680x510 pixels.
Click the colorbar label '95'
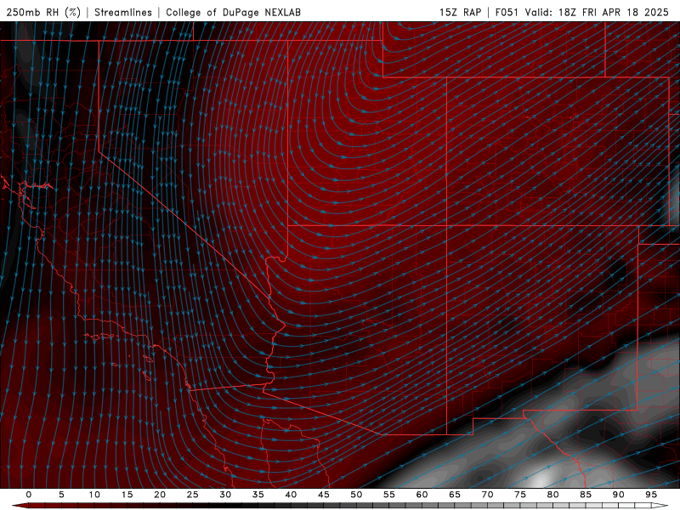651,495
